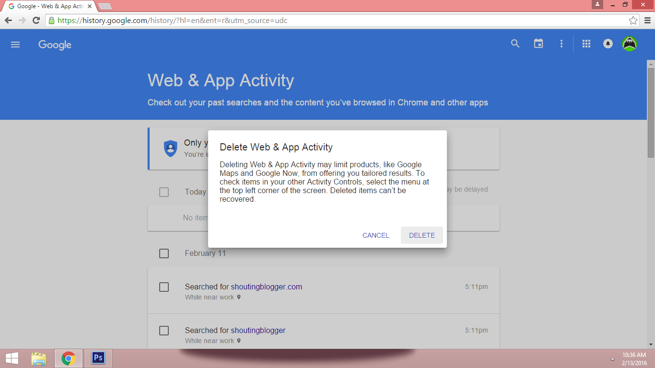Open the Chrome menu button
The image size is (655, 368).
click(x=647, y=20)
